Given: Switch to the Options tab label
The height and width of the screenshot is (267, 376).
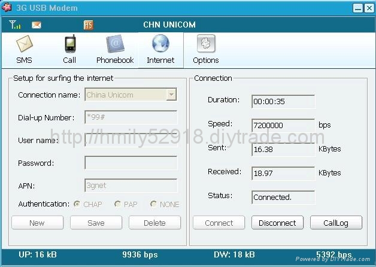Looking at the screenshot, I should pyautogui.click(x=206, y=60).
